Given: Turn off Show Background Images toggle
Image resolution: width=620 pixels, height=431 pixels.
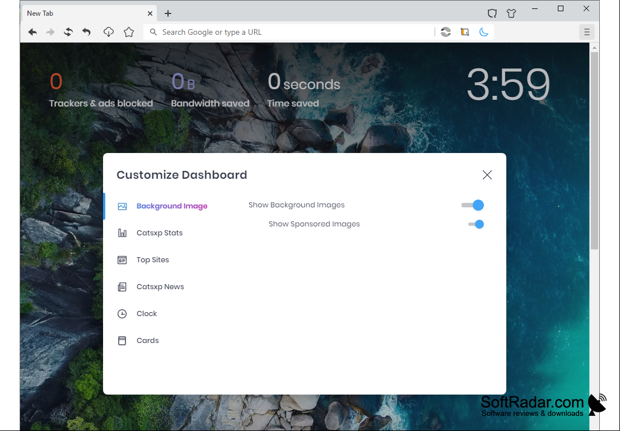Looking at the screenshot, I should tap(473, 205).
